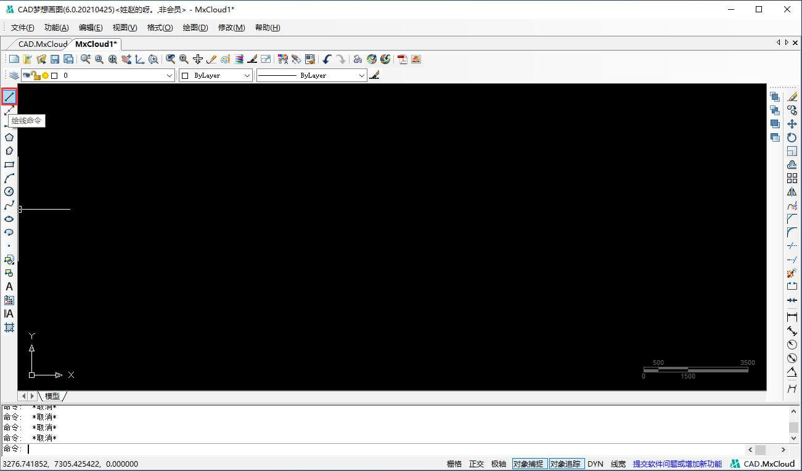Viewport: 802px width, 471px height.
Task: Open the hatch pattern tool
Action: click(x=9, y=327)
